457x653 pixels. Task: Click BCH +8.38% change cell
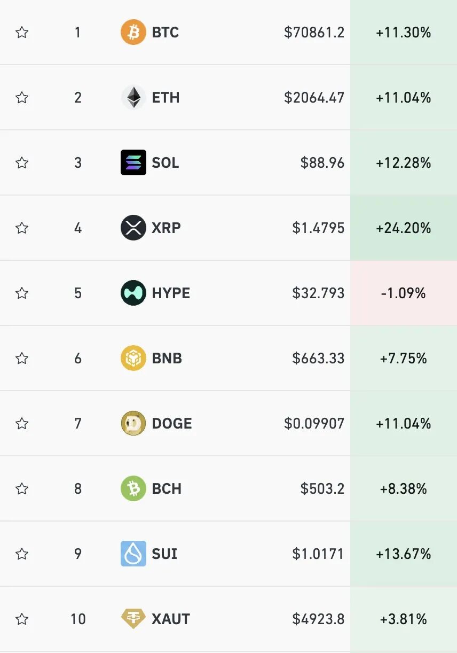[x=403, y=488]
